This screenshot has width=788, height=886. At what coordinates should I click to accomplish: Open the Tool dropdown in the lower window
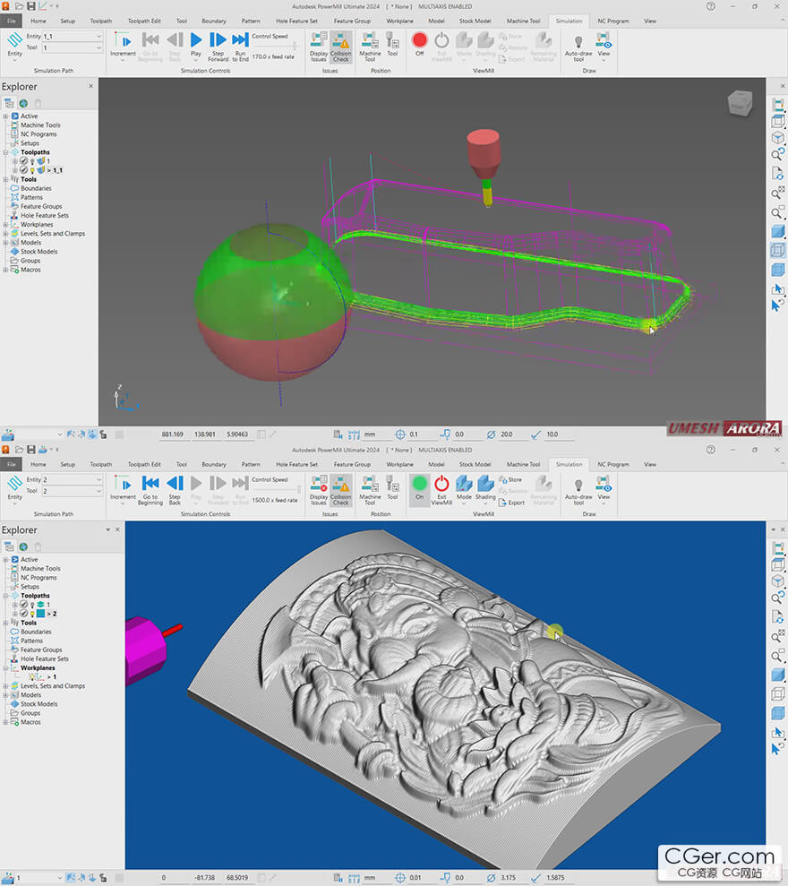click(x=98, y=492)
